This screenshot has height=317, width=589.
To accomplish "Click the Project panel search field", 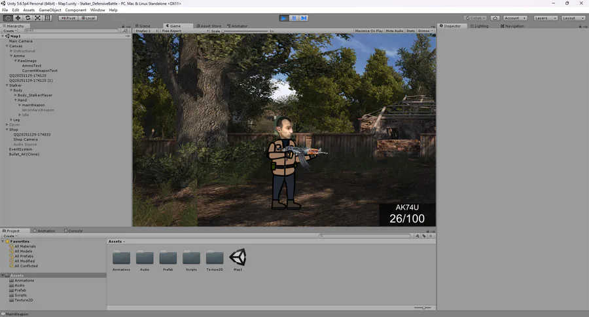I will pos(365,236).
